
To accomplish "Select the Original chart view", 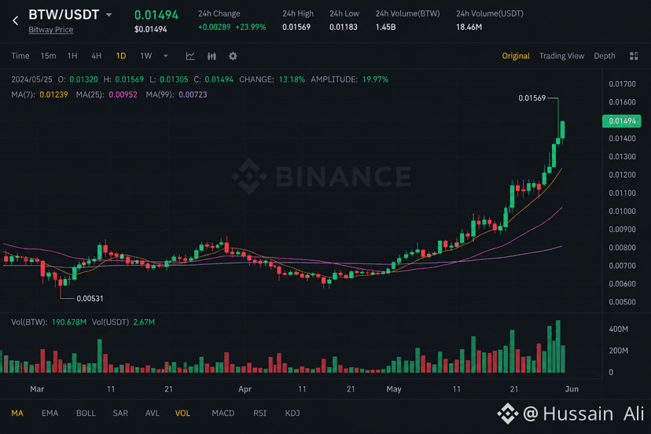I will click(x=516, y=56).
